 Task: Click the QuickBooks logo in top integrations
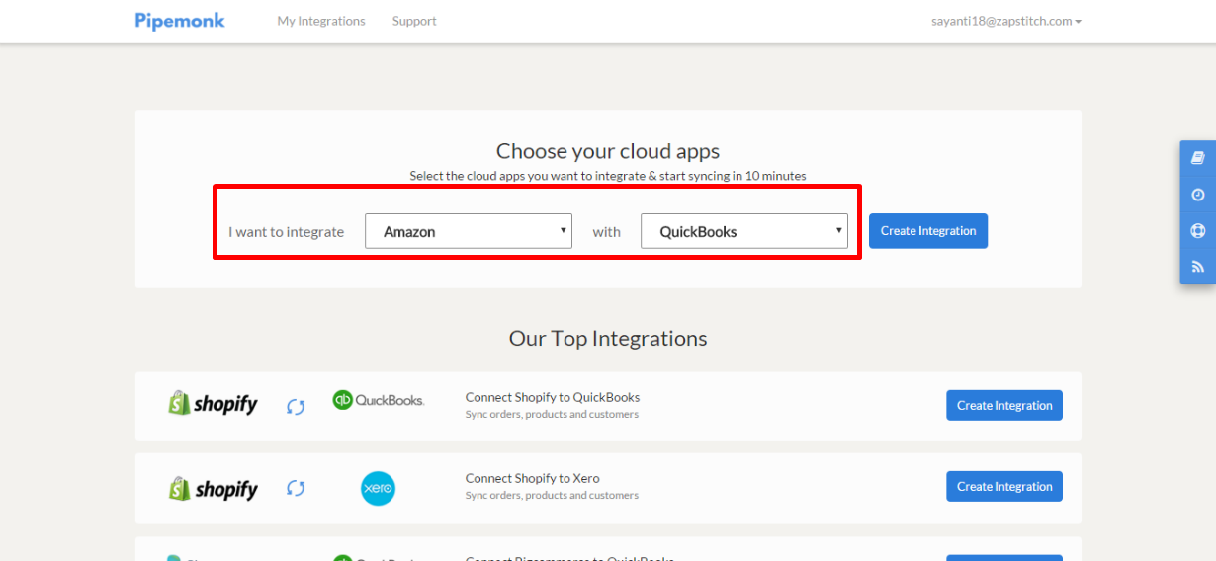click(379, 400)
